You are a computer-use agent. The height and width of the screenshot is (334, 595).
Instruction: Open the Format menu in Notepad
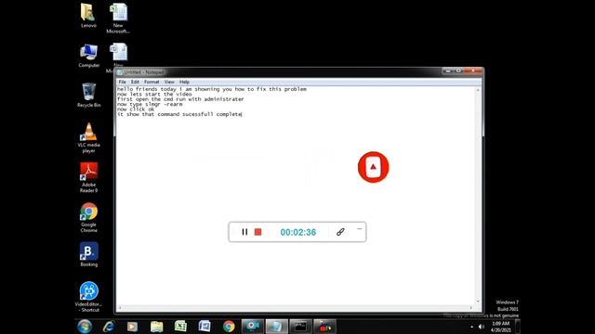(x=152, y=82)
